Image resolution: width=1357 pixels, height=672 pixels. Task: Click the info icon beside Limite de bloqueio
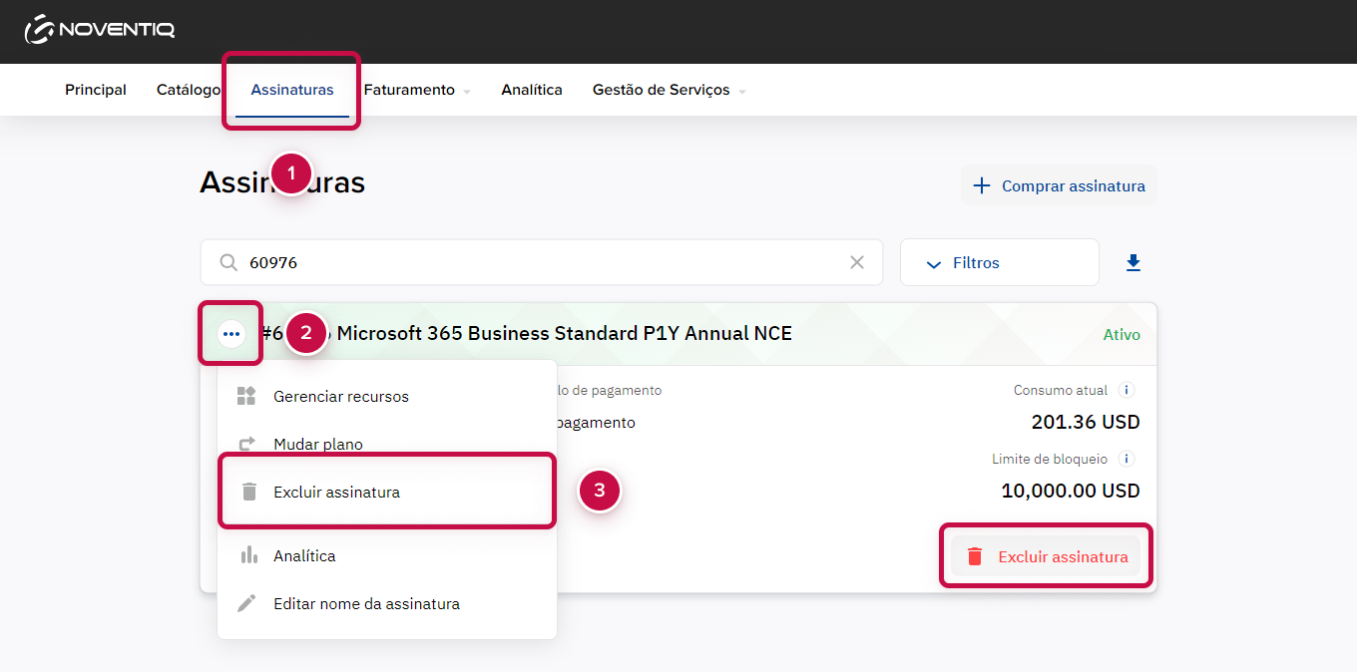[1127, 459]
